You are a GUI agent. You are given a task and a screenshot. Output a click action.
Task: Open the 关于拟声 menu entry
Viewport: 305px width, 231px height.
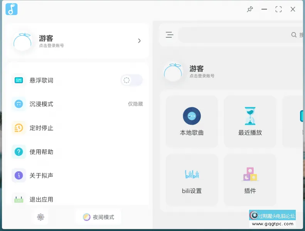coord(78,176)
